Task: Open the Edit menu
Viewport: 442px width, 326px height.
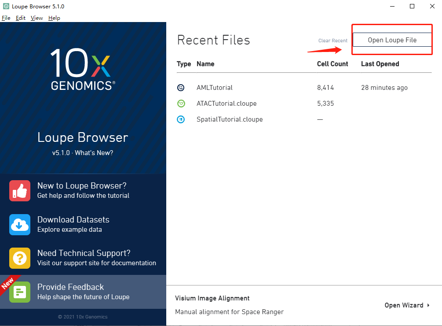Action: pyautogui.click(x=20, y=18)
